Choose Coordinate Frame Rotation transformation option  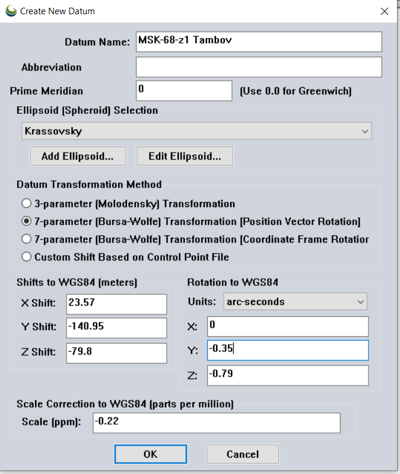tap(26, 239)
